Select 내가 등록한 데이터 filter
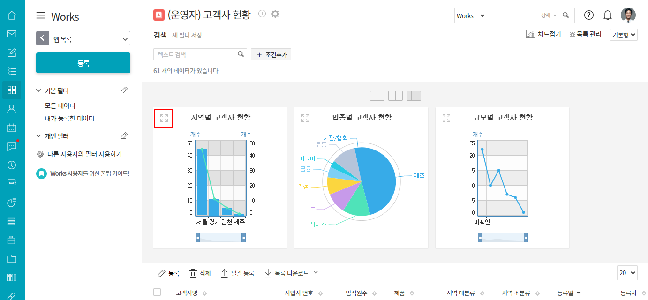Viewport: 648px width, 300px height. point(69,119)
